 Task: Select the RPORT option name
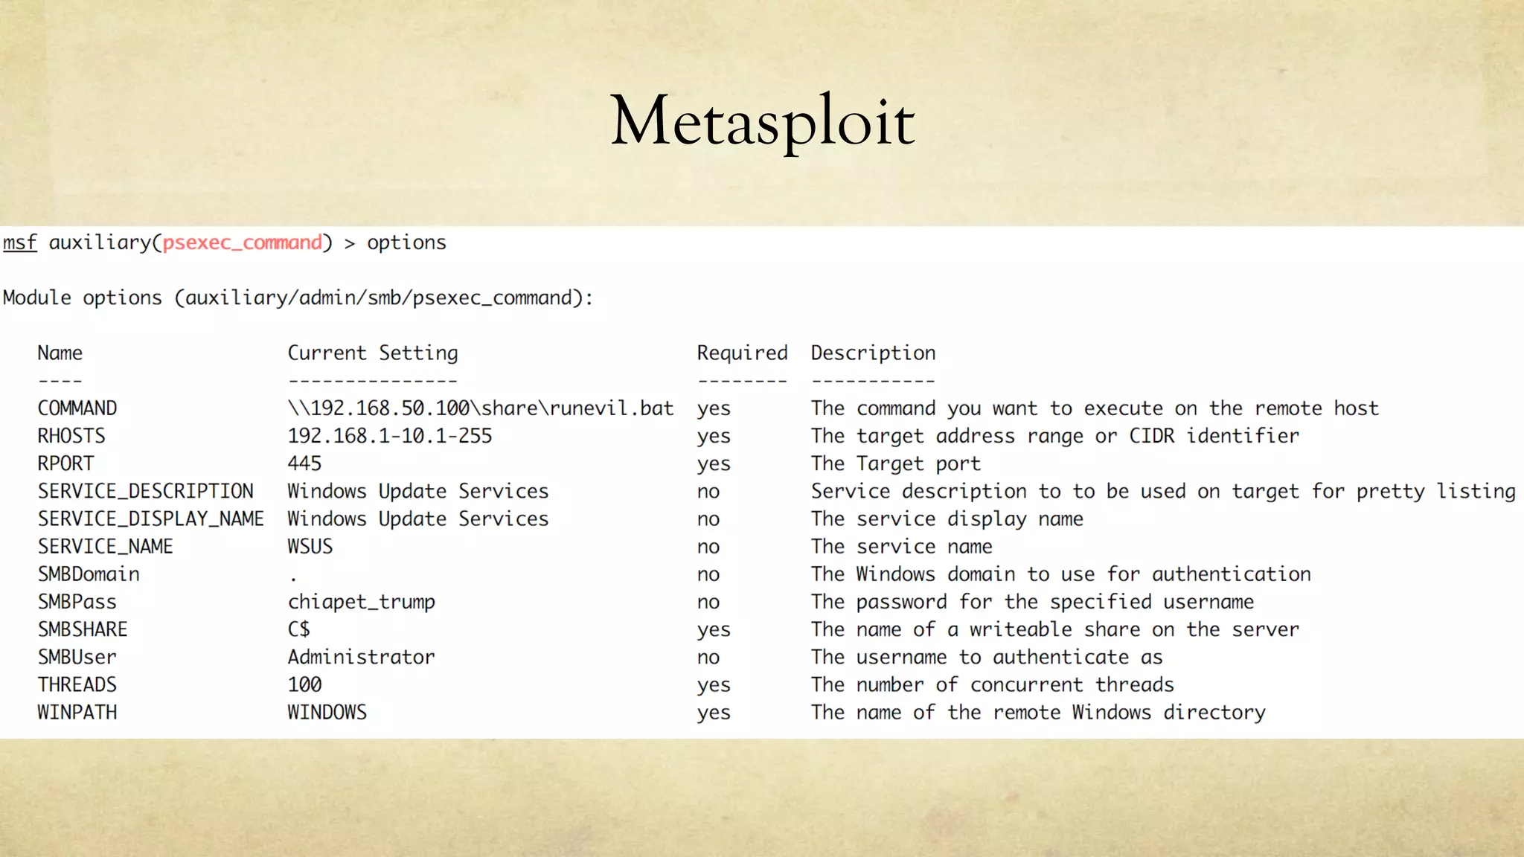pyautogui.click(x=65, y=463)
